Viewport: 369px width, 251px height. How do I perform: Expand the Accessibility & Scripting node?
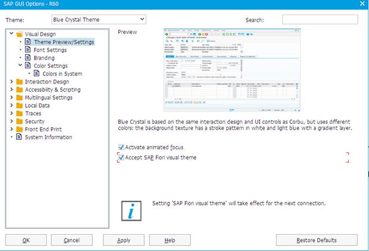11,89
